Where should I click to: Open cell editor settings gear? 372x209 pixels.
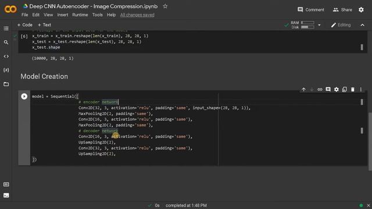337,89
